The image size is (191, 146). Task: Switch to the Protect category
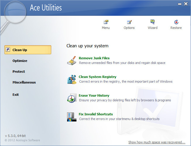tap(19, 72)
